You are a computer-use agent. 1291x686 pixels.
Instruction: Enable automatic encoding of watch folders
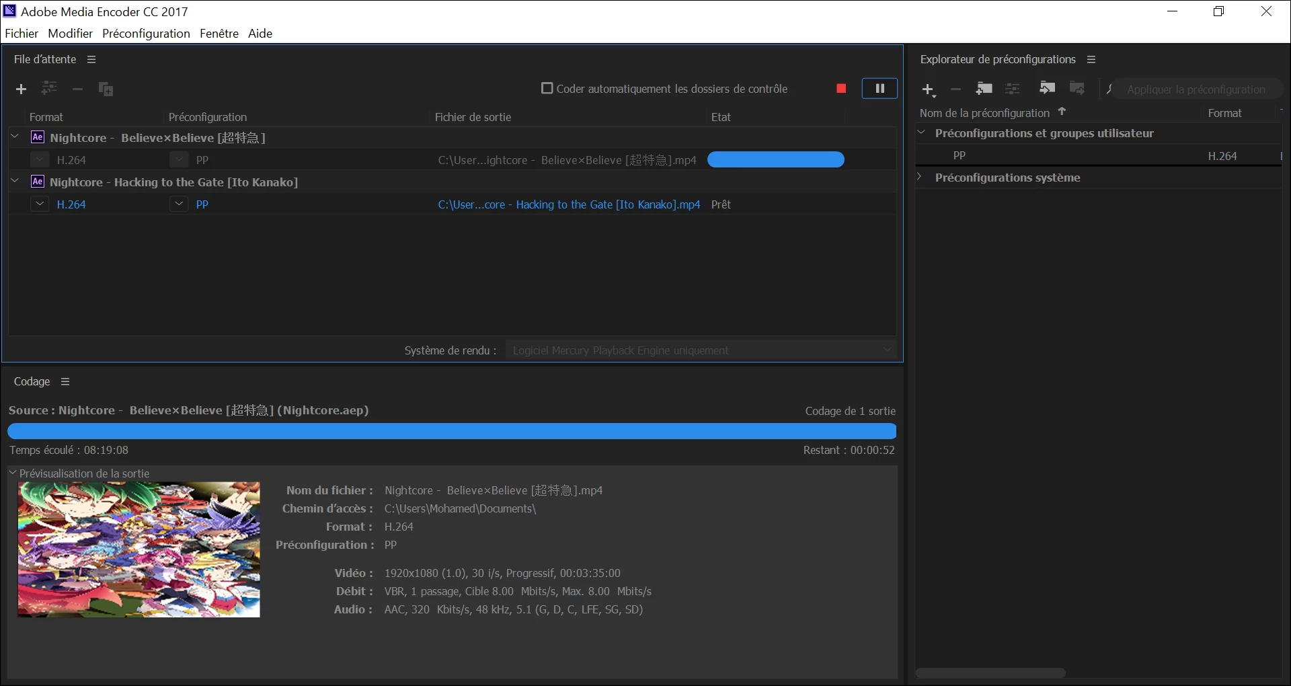547,88
